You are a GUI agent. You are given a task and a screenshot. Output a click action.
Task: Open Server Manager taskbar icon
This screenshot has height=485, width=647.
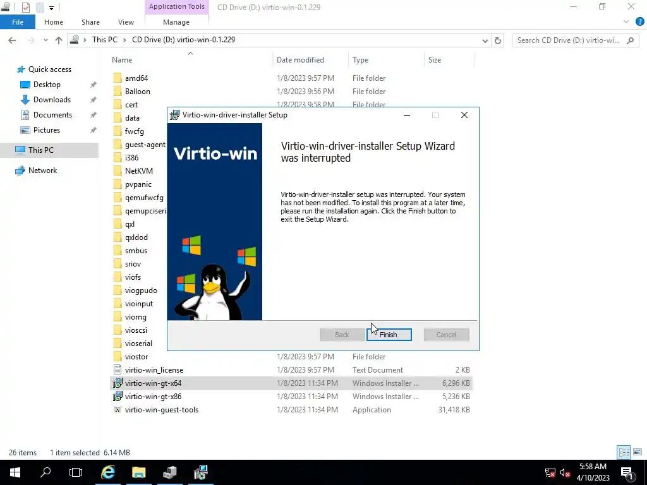[169, 472]
